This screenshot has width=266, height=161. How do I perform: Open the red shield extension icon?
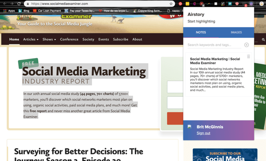(x=237, y=4)
